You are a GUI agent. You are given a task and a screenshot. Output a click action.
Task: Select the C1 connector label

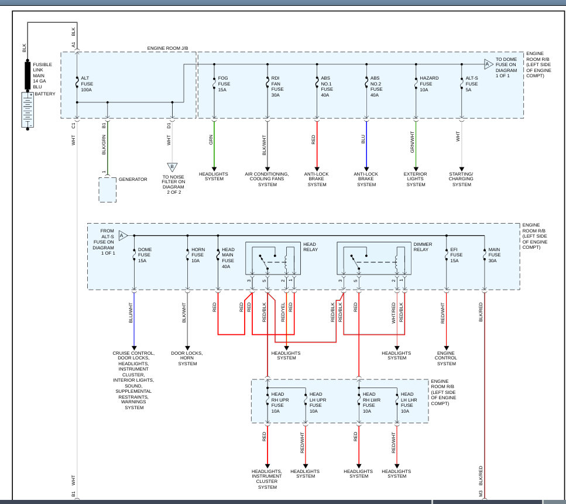(73, 126)
